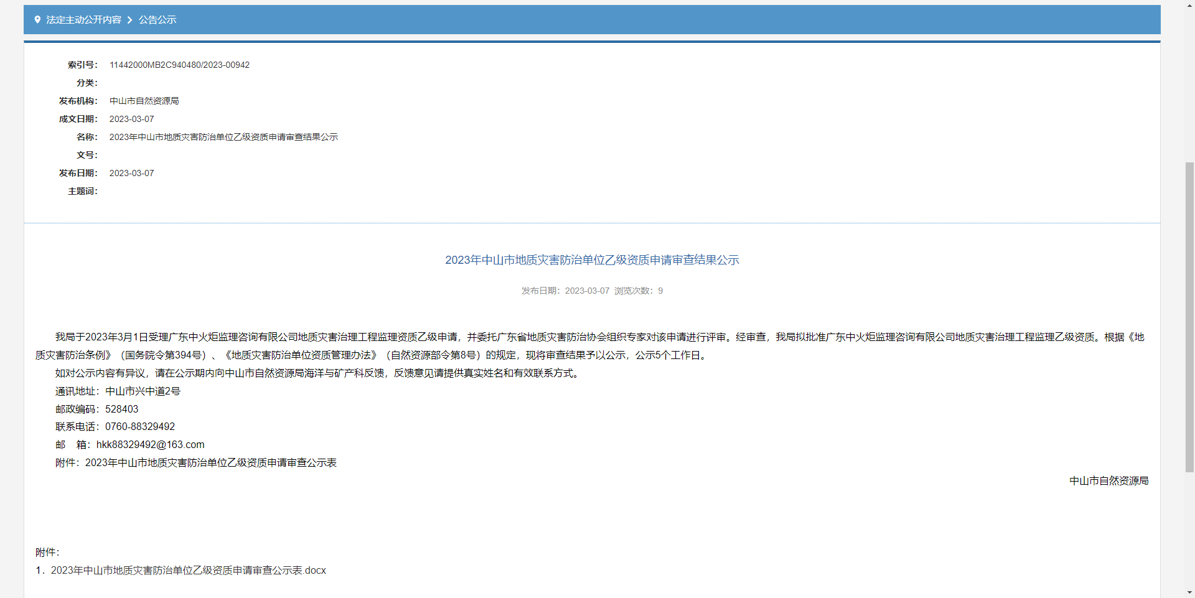This screenshot has height=598, width=1195.
Task: Click the 浏览次数 view count text
Action: pos(638,291)
